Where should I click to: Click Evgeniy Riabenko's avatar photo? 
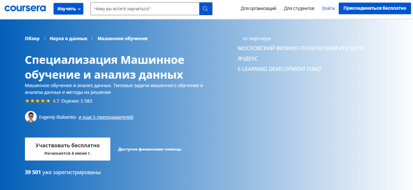[x=31, y=117]
